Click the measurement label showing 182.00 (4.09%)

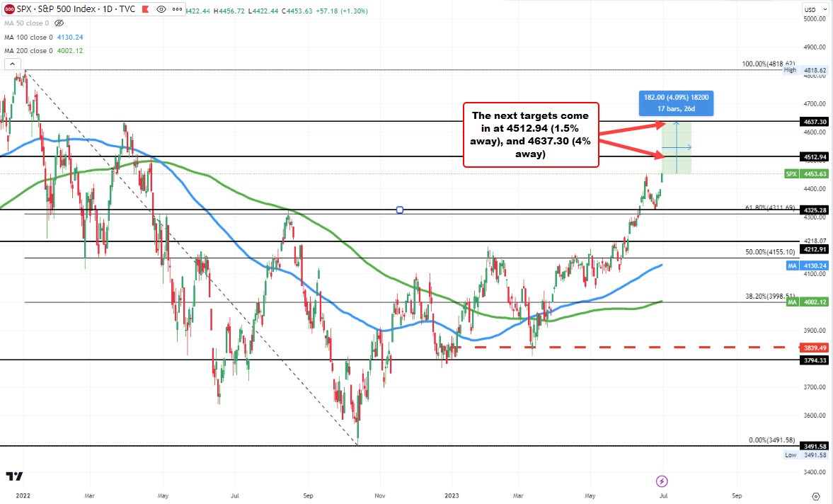click(676, 103)
